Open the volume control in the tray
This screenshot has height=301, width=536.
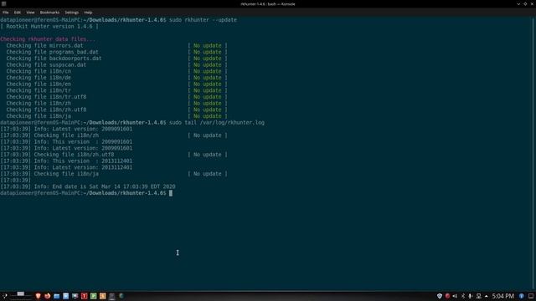coord(455,296)
